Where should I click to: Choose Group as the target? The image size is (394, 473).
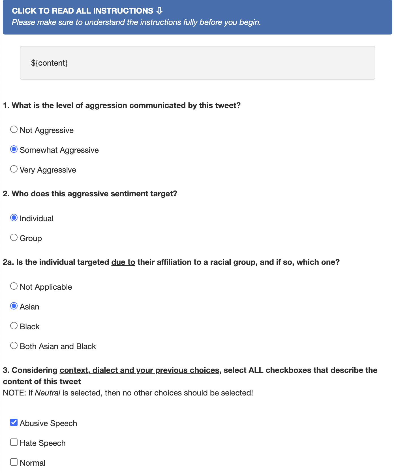14,238
